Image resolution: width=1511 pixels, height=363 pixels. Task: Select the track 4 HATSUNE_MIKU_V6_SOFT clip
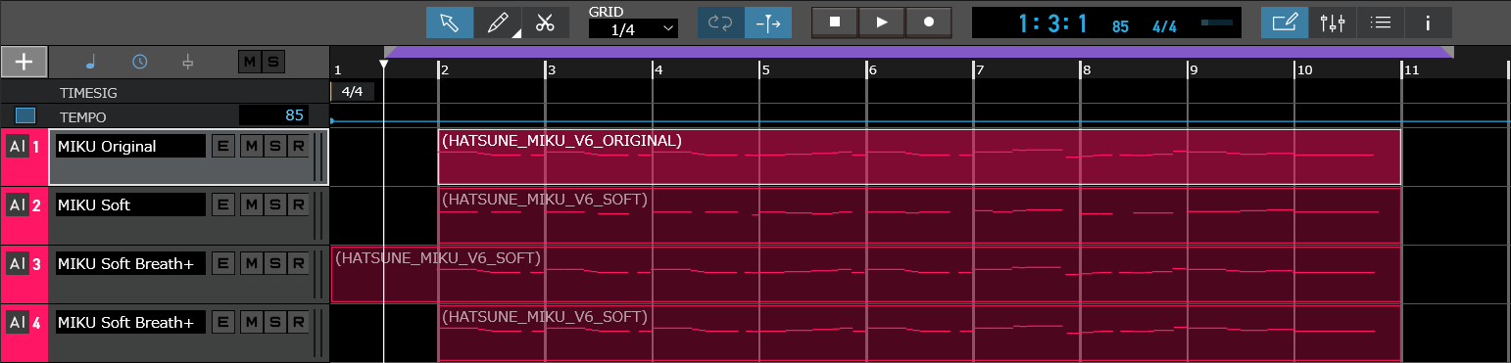(919, 333)
